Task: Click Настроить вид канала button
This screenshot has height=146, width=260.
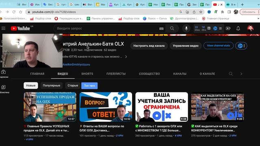Action: (x=149, y=46)
